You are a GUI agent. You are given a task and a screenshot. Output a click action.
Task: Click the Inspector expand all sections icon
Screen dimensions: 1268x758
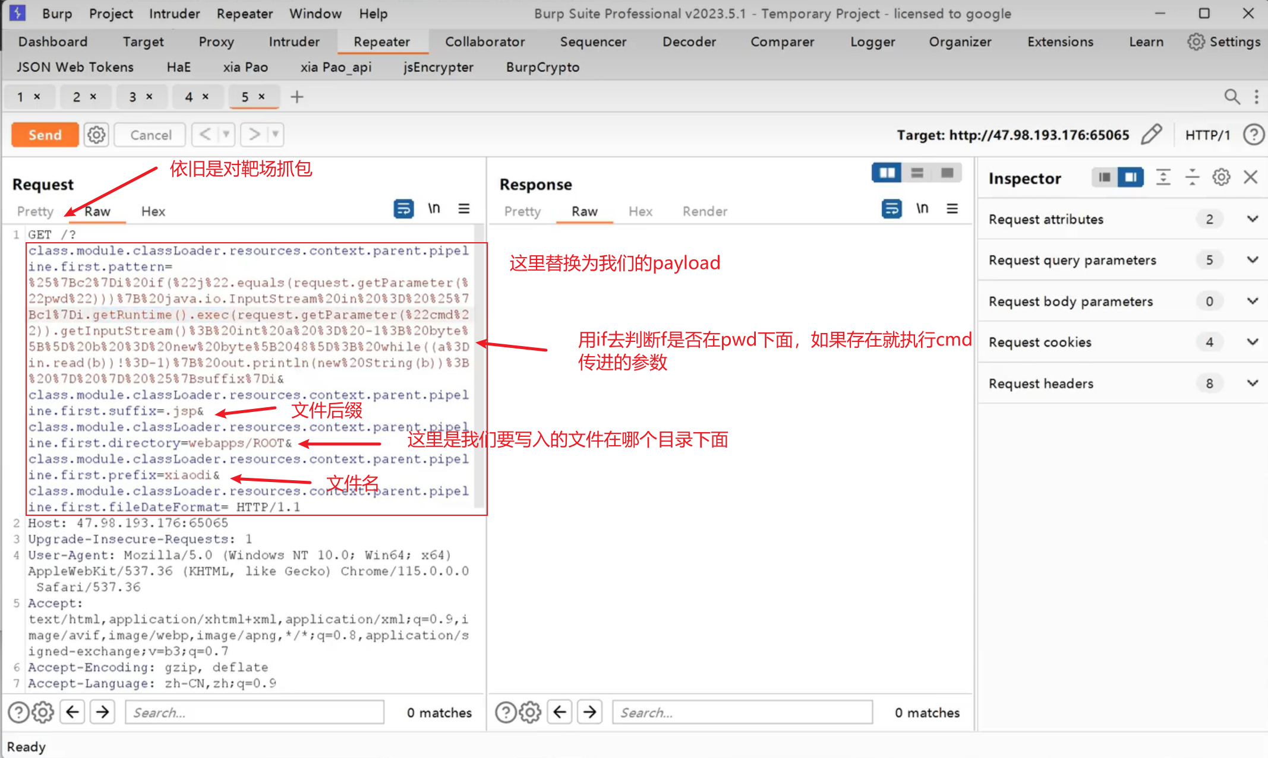(x=1163, y=177)
